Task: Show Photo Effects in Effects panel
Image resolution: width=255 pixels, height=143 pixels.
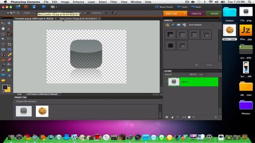Action: (178, 25)
